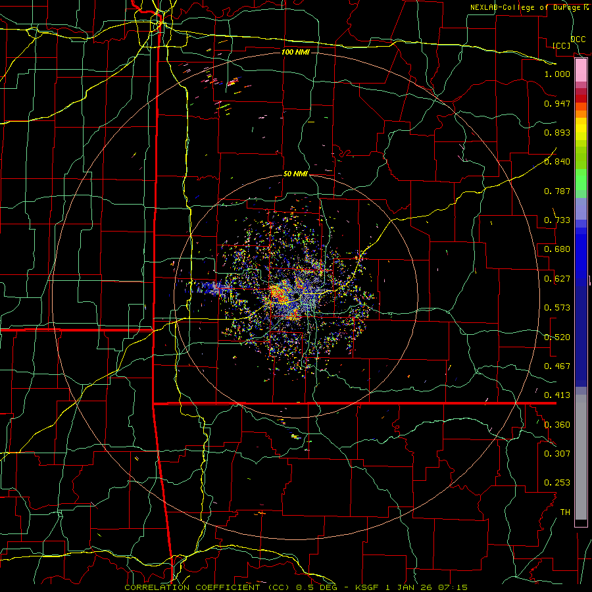
Task: Select the 1.000 scale value
Action: coord(557,74)
